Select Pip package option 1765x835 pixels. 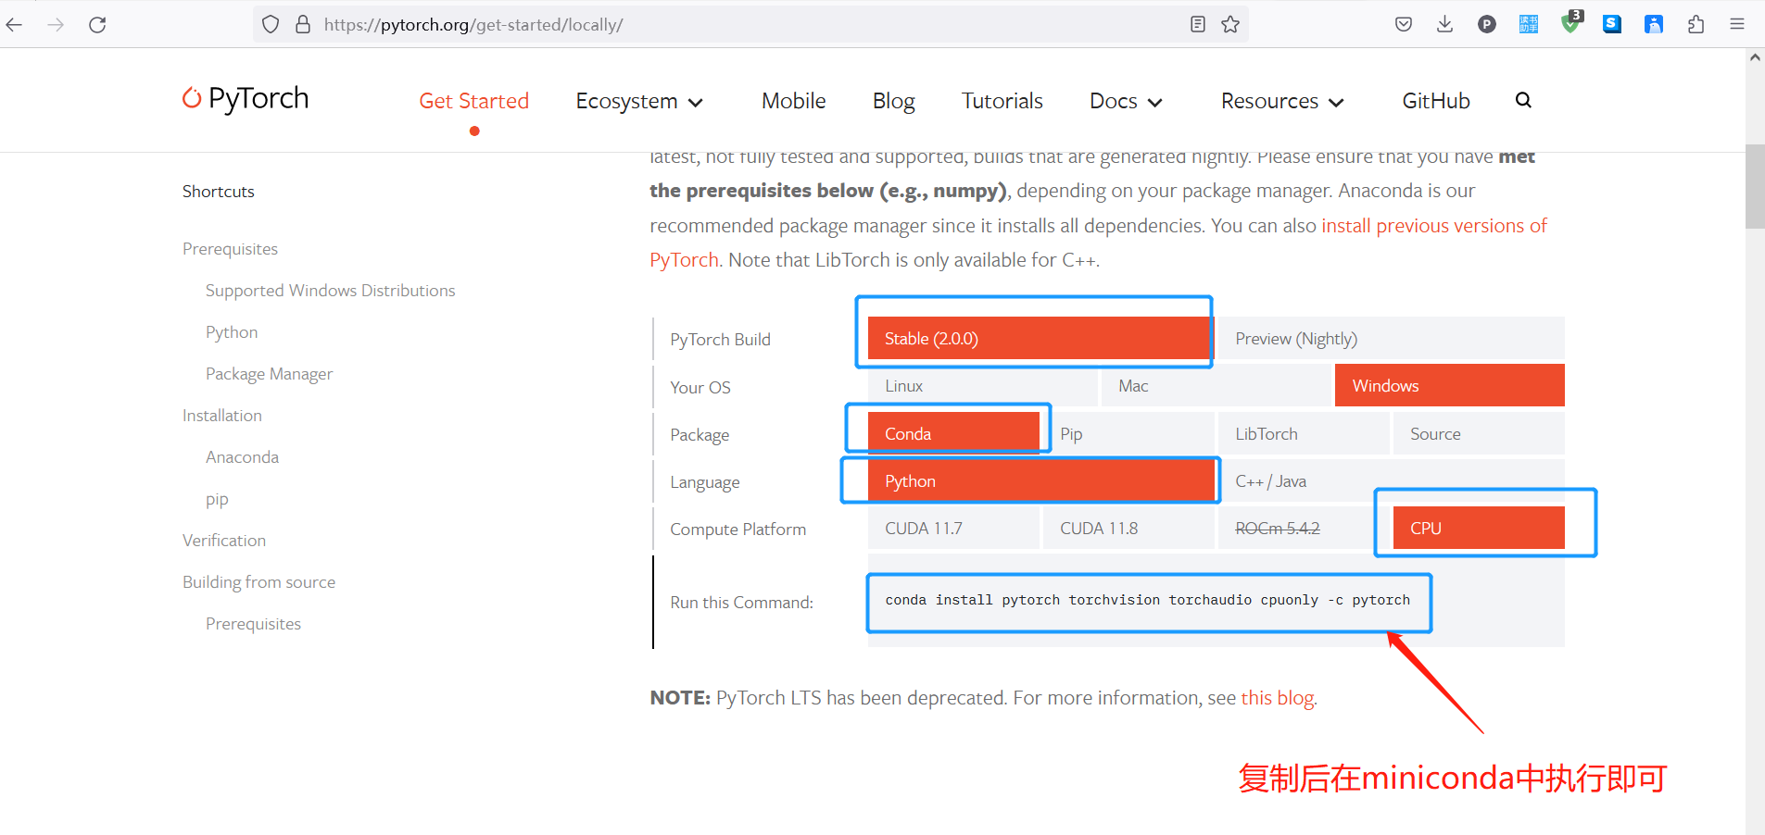(x=1128, y=433)
